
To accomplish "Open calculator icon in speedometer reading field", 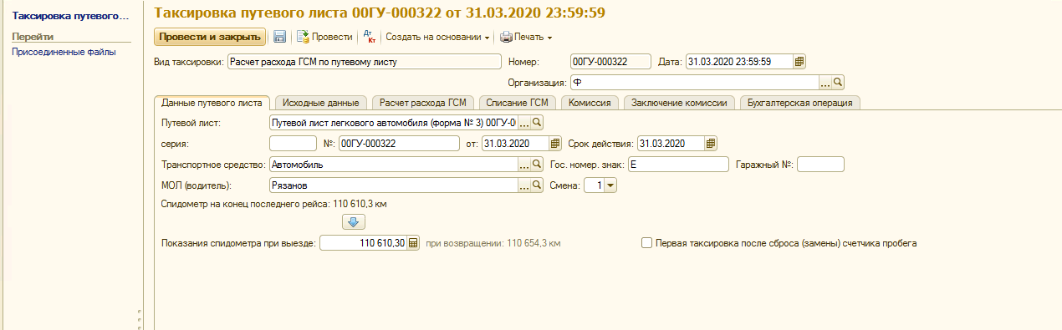I will [x=413, y=243].
